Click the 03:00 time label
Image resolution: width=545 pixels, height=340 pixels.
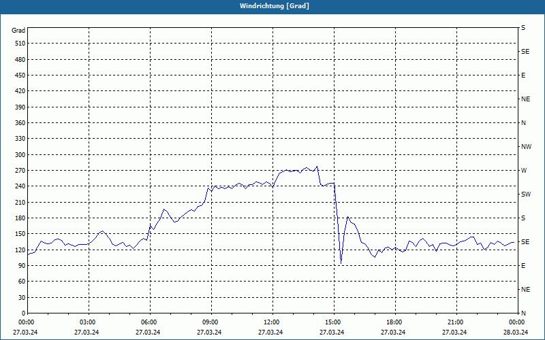tap(88, 322)
